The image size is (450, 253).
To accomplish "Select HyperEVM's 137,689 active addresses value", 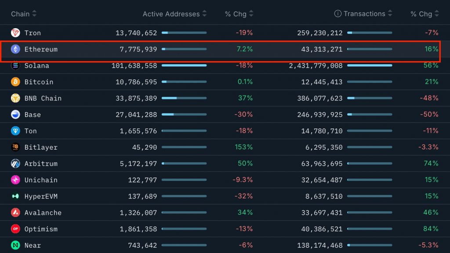I will pyautogui.click(x=142, y=196).
